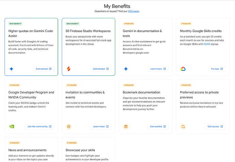The width and height of the screenshot is (235, 162).
Task: Click Learn more on Gemini in documentation card
Action: click(x=158, y=69)
